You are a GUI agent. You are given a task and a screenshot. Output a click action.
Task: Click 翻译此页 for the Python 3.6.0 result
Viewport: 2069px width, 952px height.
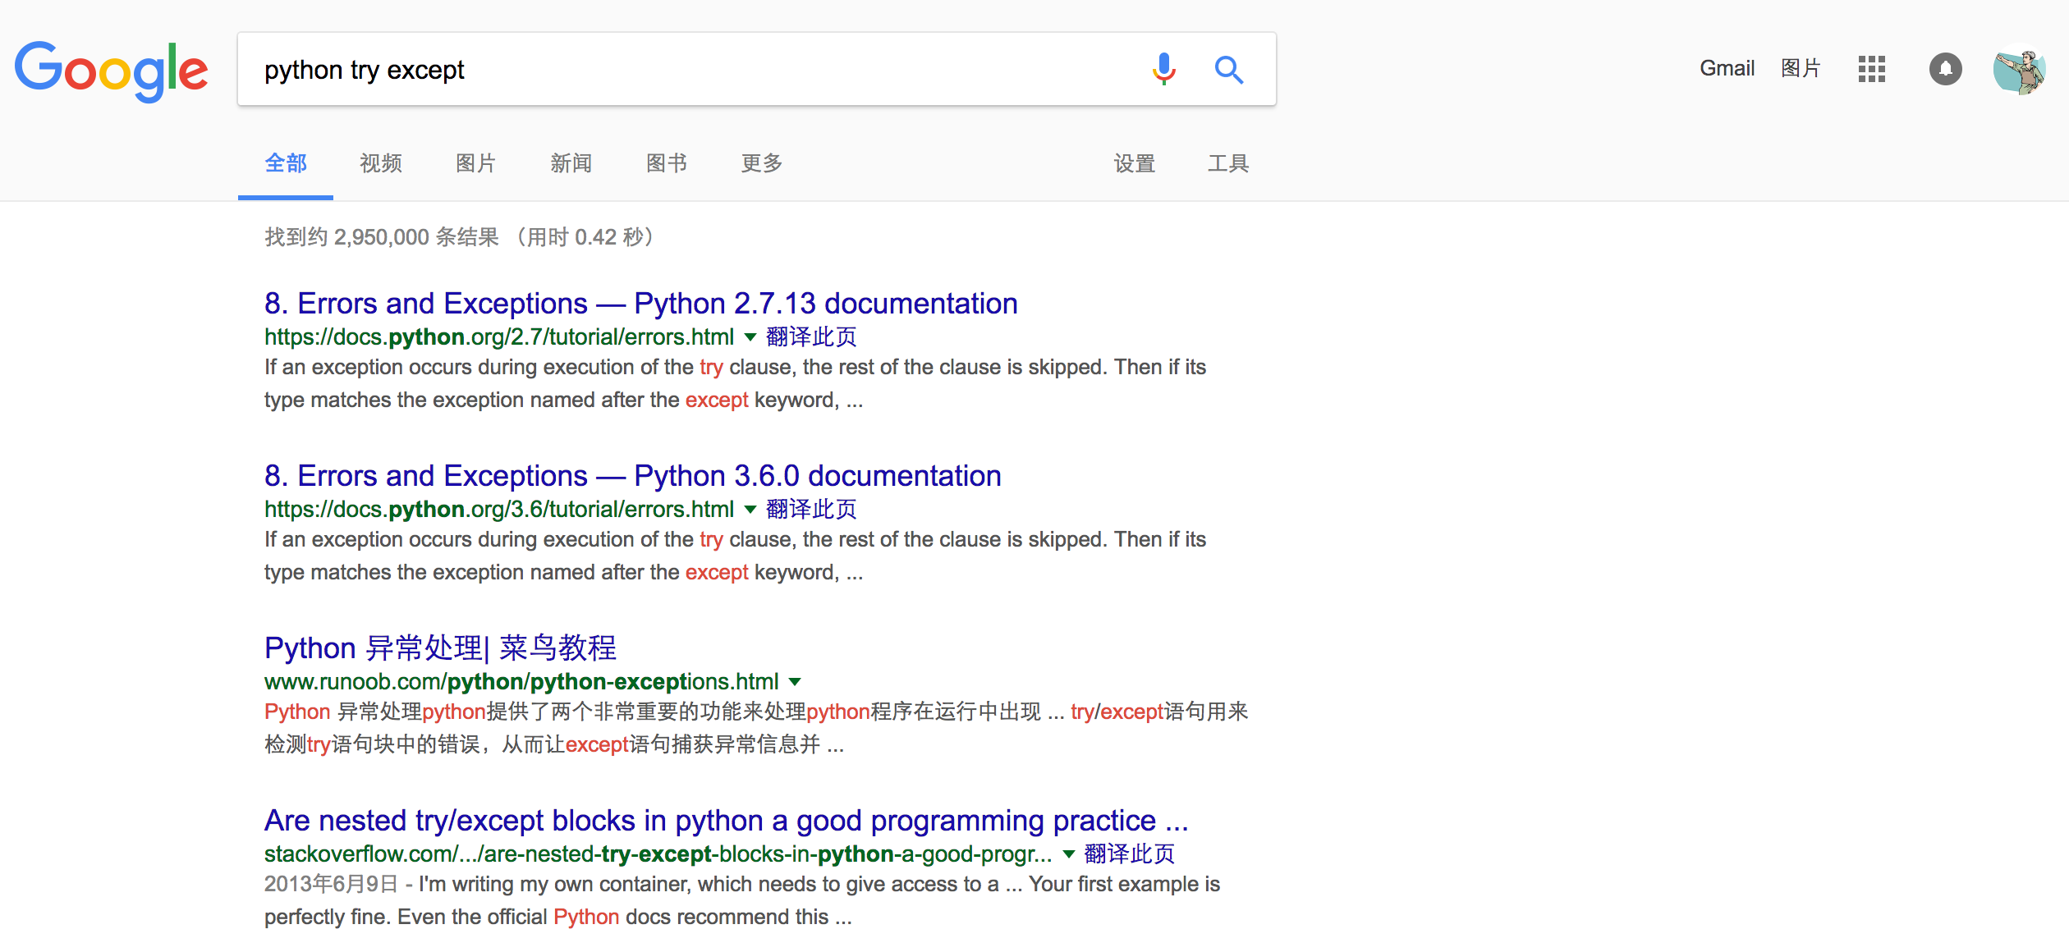[810, 510]
